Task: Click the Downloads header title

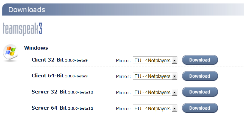Action: [27, 10]
